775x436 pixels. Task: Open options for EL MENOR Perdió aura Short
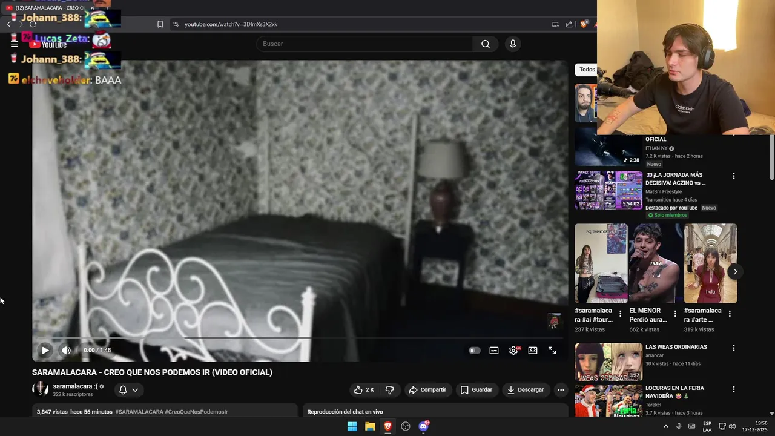click(x=675, y=314)
